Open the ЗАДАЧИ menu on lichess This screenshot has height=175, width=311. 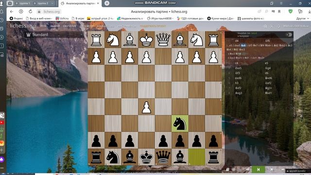(x=55, y=26)
